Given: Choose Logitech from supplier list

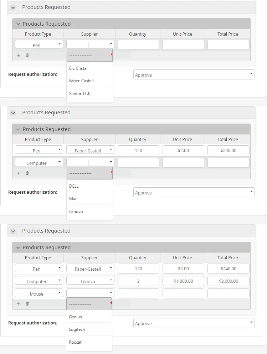Looking at the screenshot, I should [89, 329].
